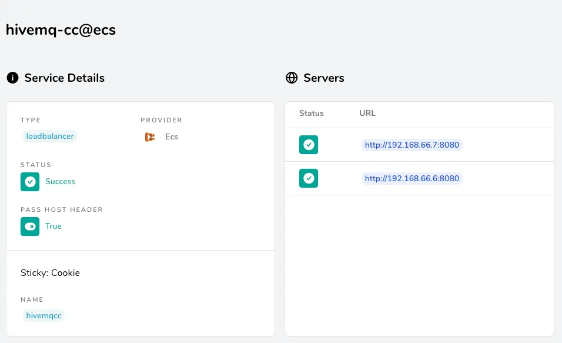Select the loadbalancer type tag

tap(50, 136)
